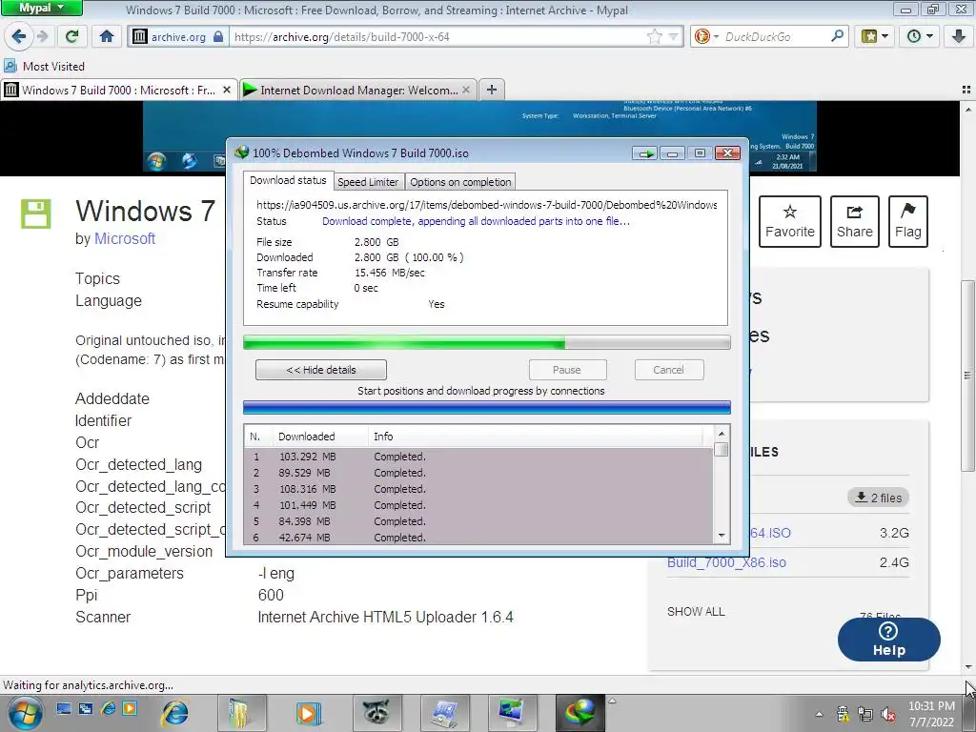Screen dimensions: 976x732
Task: Click IDM dialog green arrow title button
Action: click(645, 153)
